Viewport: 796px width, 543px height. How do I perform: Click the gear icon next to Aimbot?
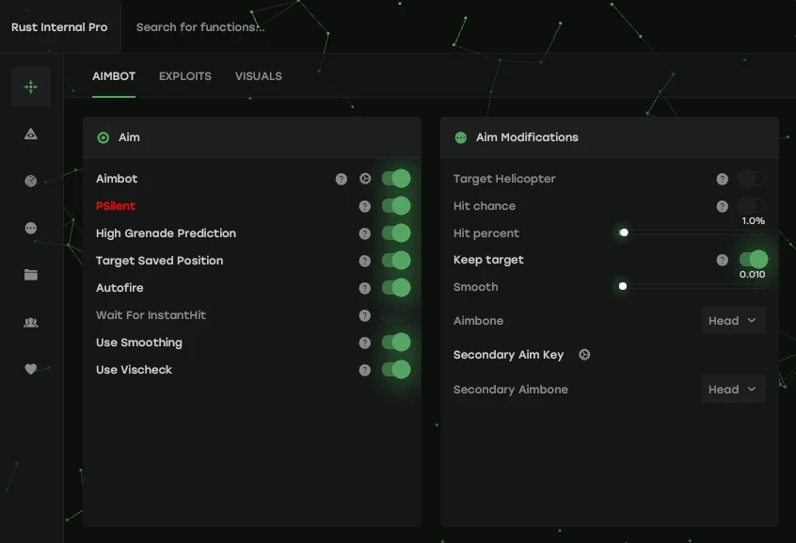[x=365, y=179]
